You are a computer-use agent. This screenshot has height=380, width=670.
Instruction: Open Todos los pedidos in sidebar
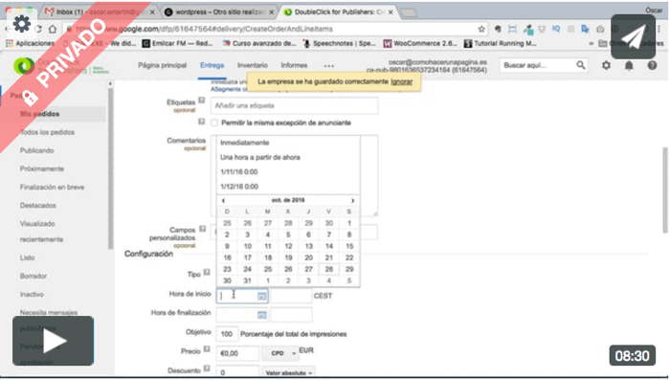click(47, 132)
